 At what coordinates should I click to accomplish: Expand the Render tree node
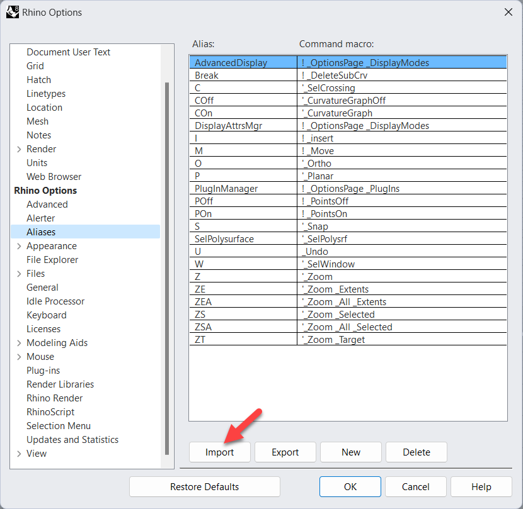(19, 149)
